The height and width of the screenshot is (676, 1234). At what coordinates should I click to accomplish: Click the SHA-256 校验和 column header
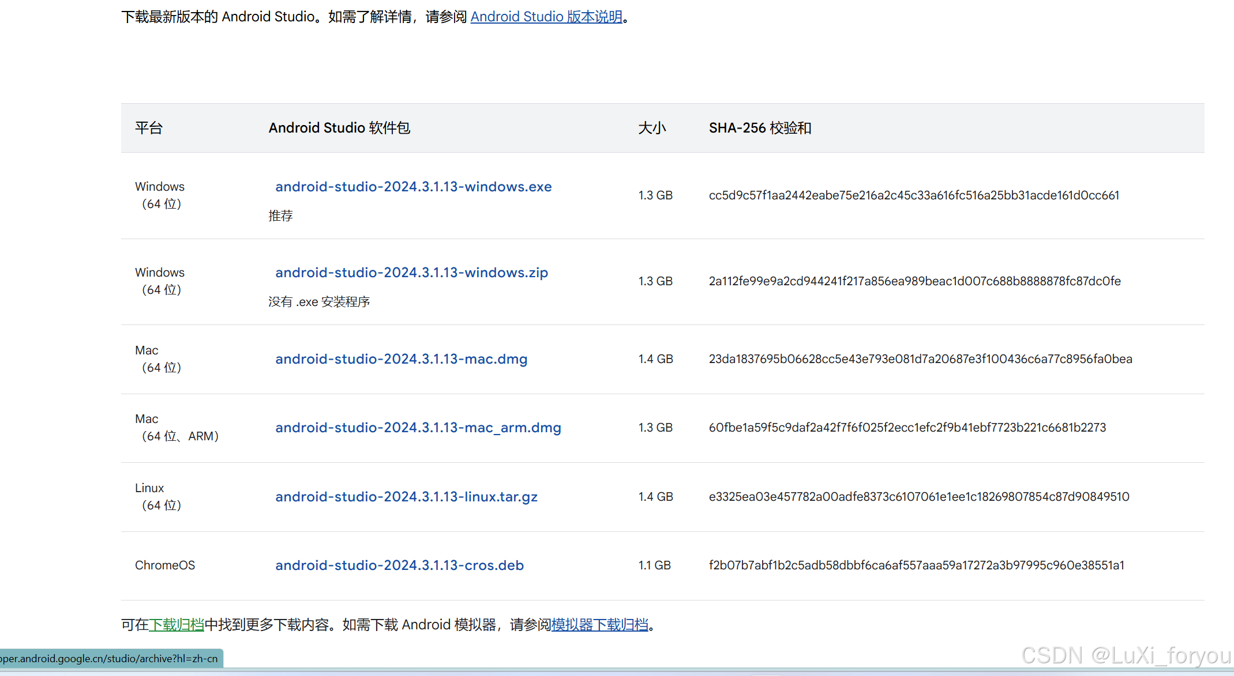tap(760, 128)
